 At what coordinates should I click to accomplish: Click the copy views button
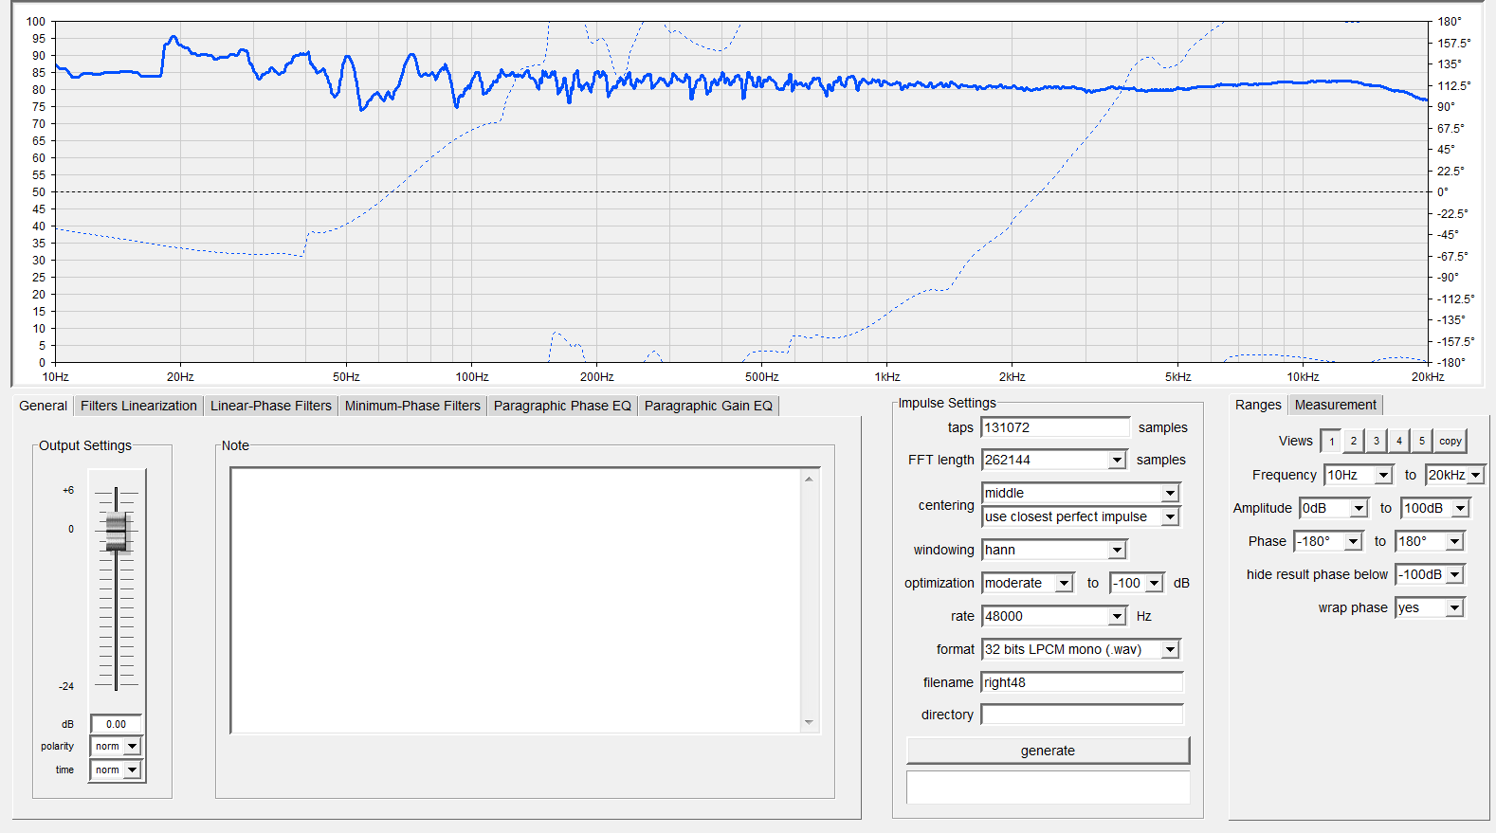tap(1450, 441)
